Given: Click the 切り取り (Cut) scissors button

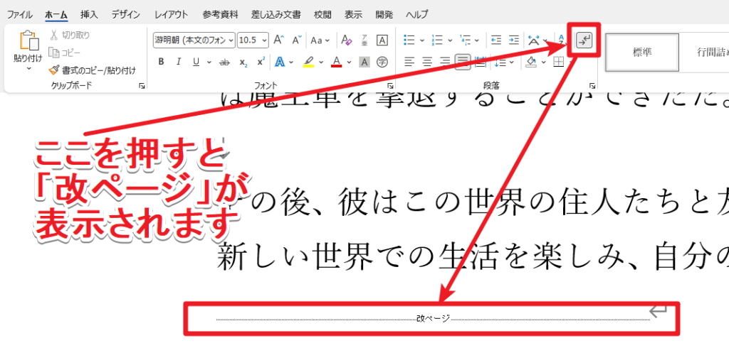Looking at the screenshot, I should tap(70, 36).
